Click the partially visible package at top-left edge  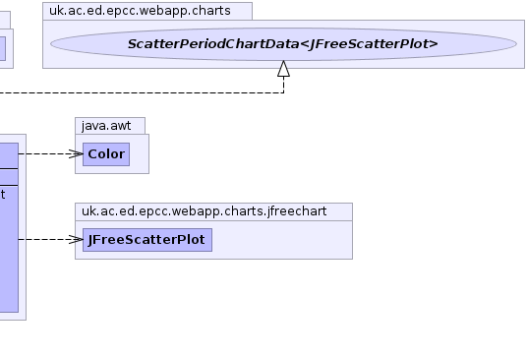6,39
